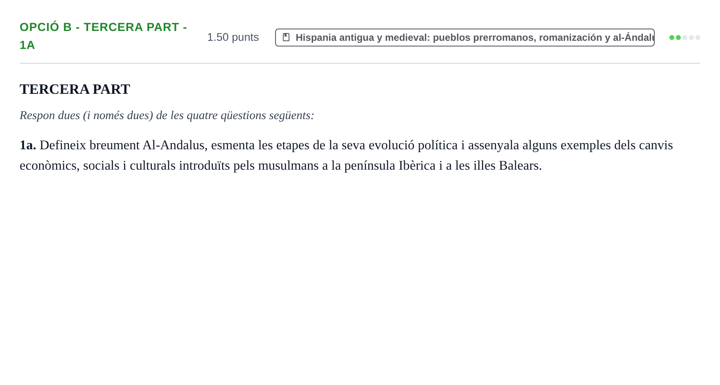Click the horizontal divider below the header
The height and width of the screenshot is (385, 720).
click(360, 63)
